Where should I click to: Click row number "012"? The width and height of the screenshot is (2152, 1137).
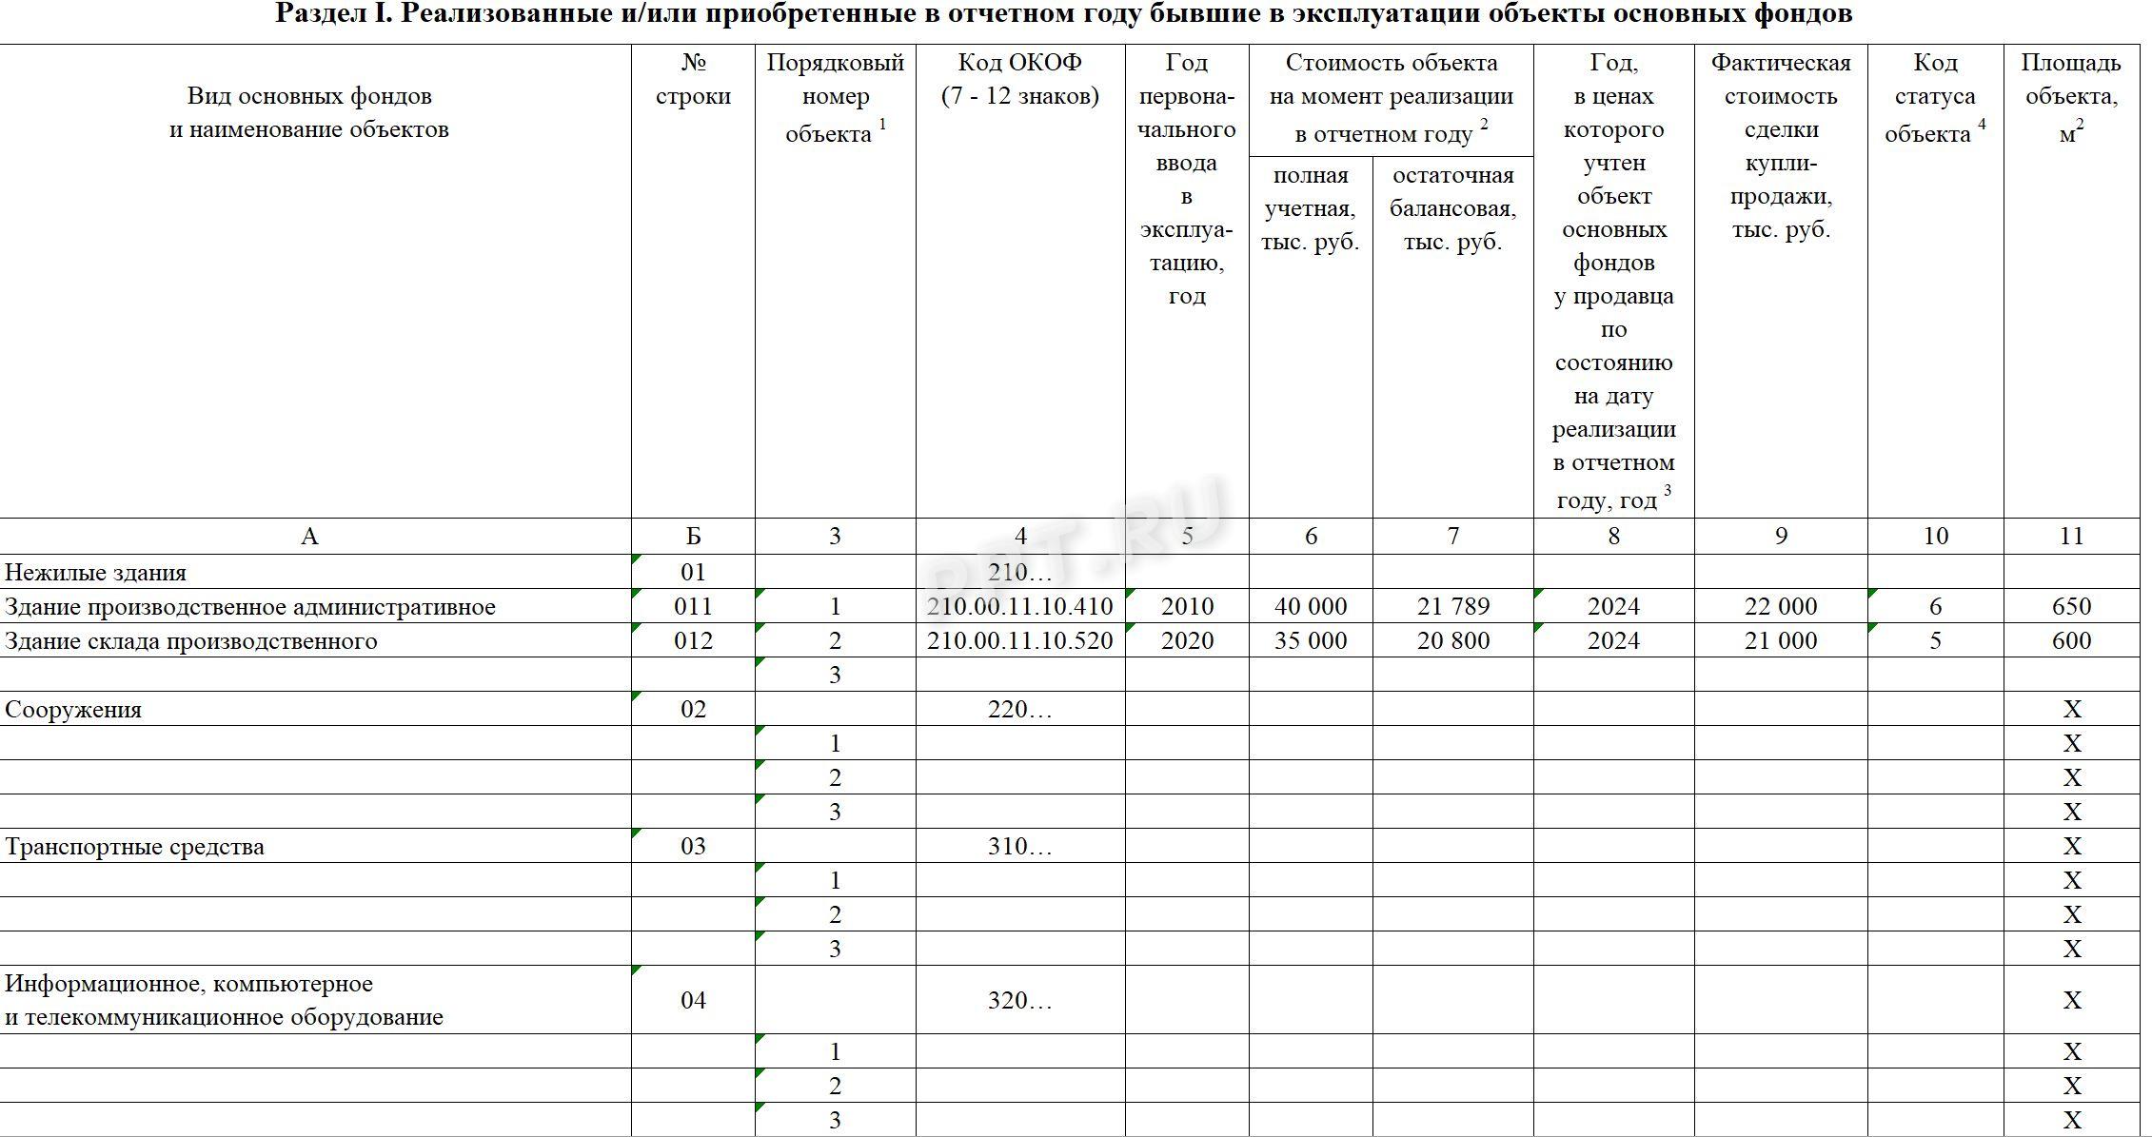[693, 641]
